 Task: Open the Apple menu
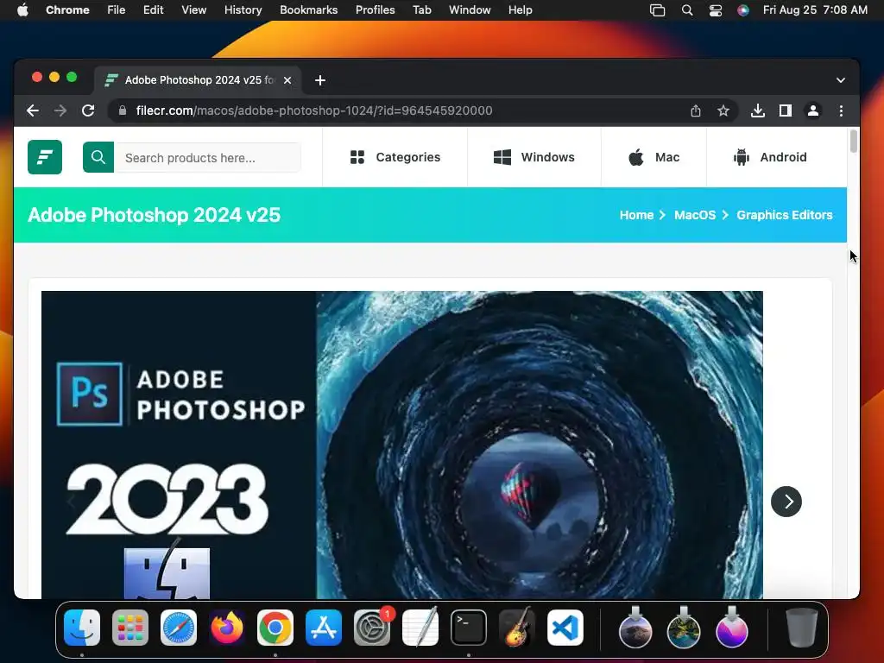[x=22, y=9]
